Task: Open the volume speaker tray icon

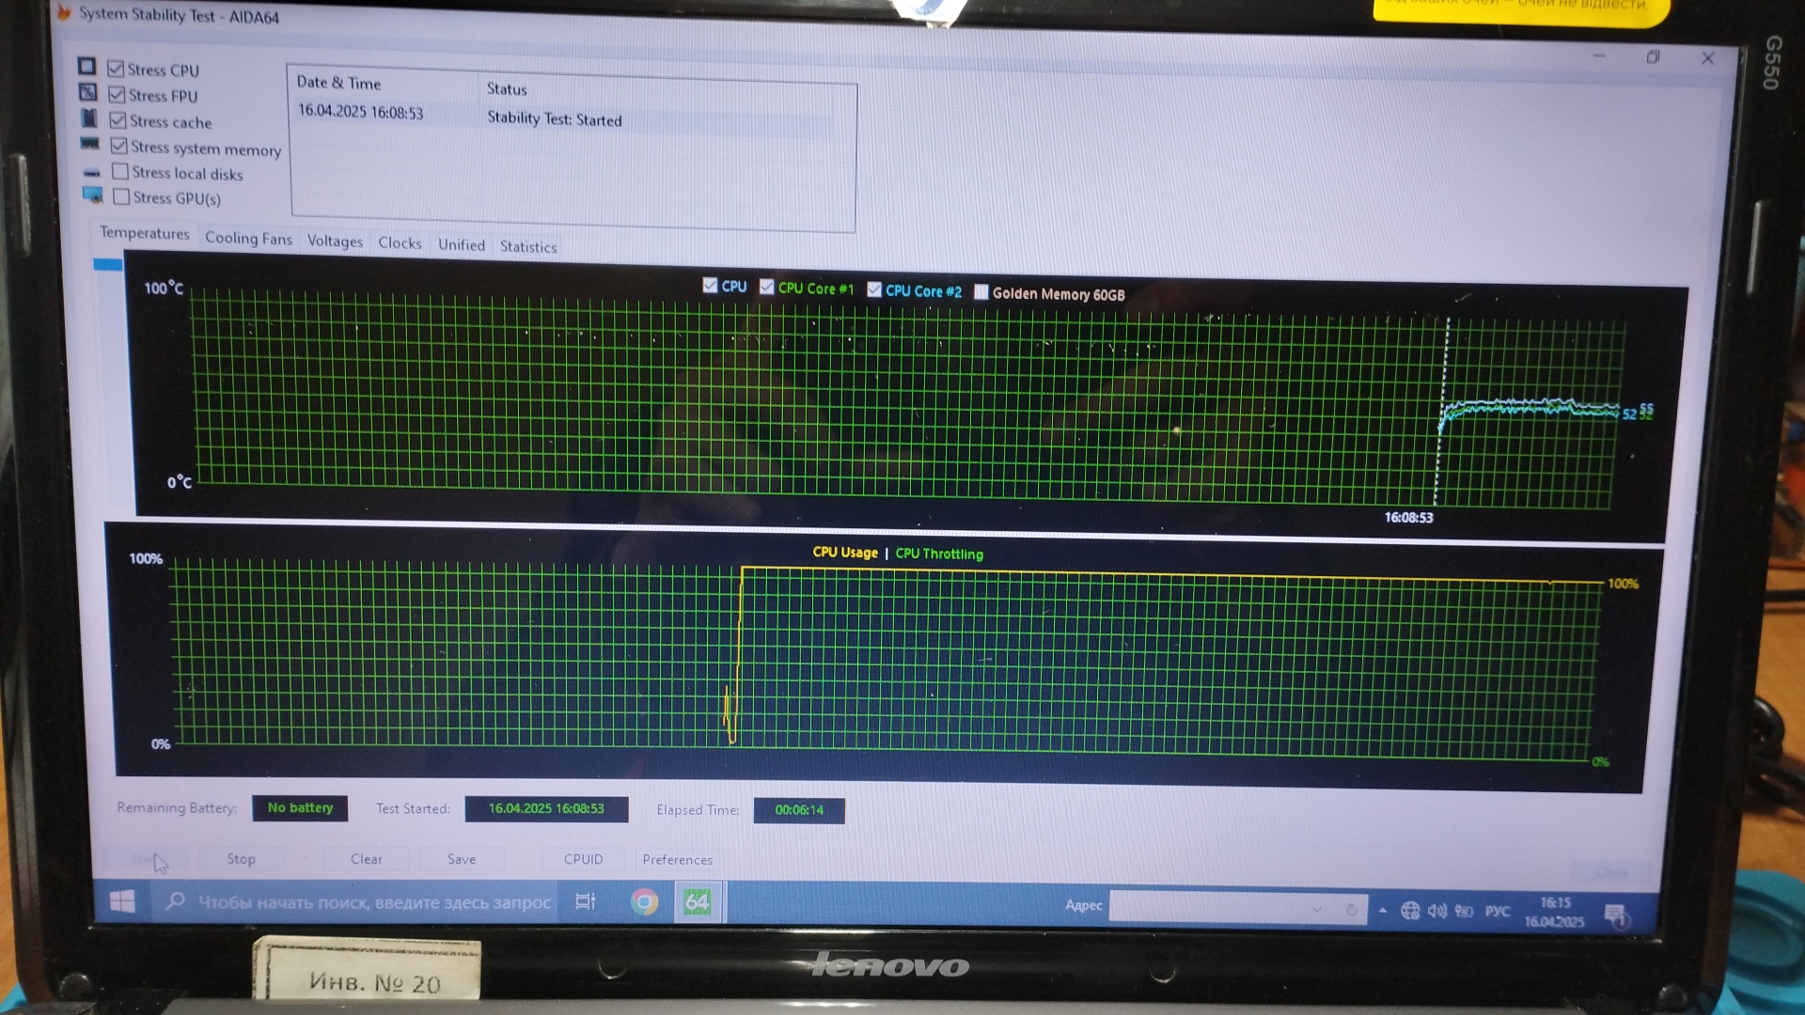Action: point(1436,910)
